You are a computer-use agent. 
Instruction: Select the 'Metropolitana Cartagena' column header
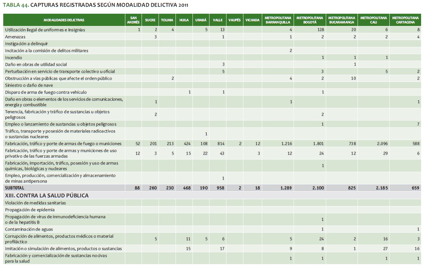[405, 20]
